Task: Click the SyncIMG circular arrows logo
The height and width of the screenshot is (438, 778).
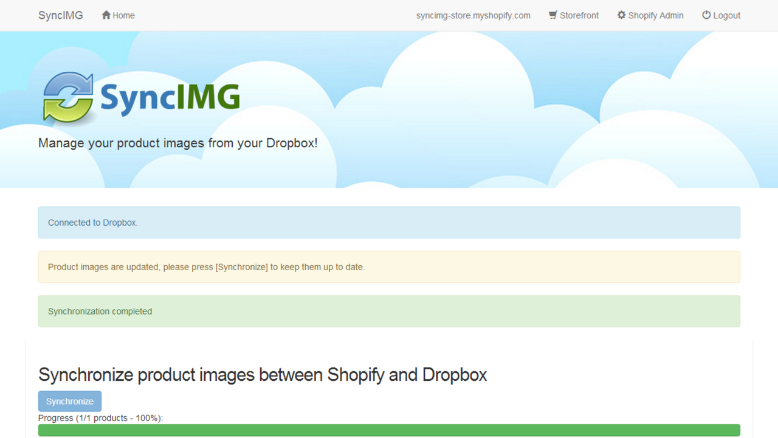Action: coord(68,97)
